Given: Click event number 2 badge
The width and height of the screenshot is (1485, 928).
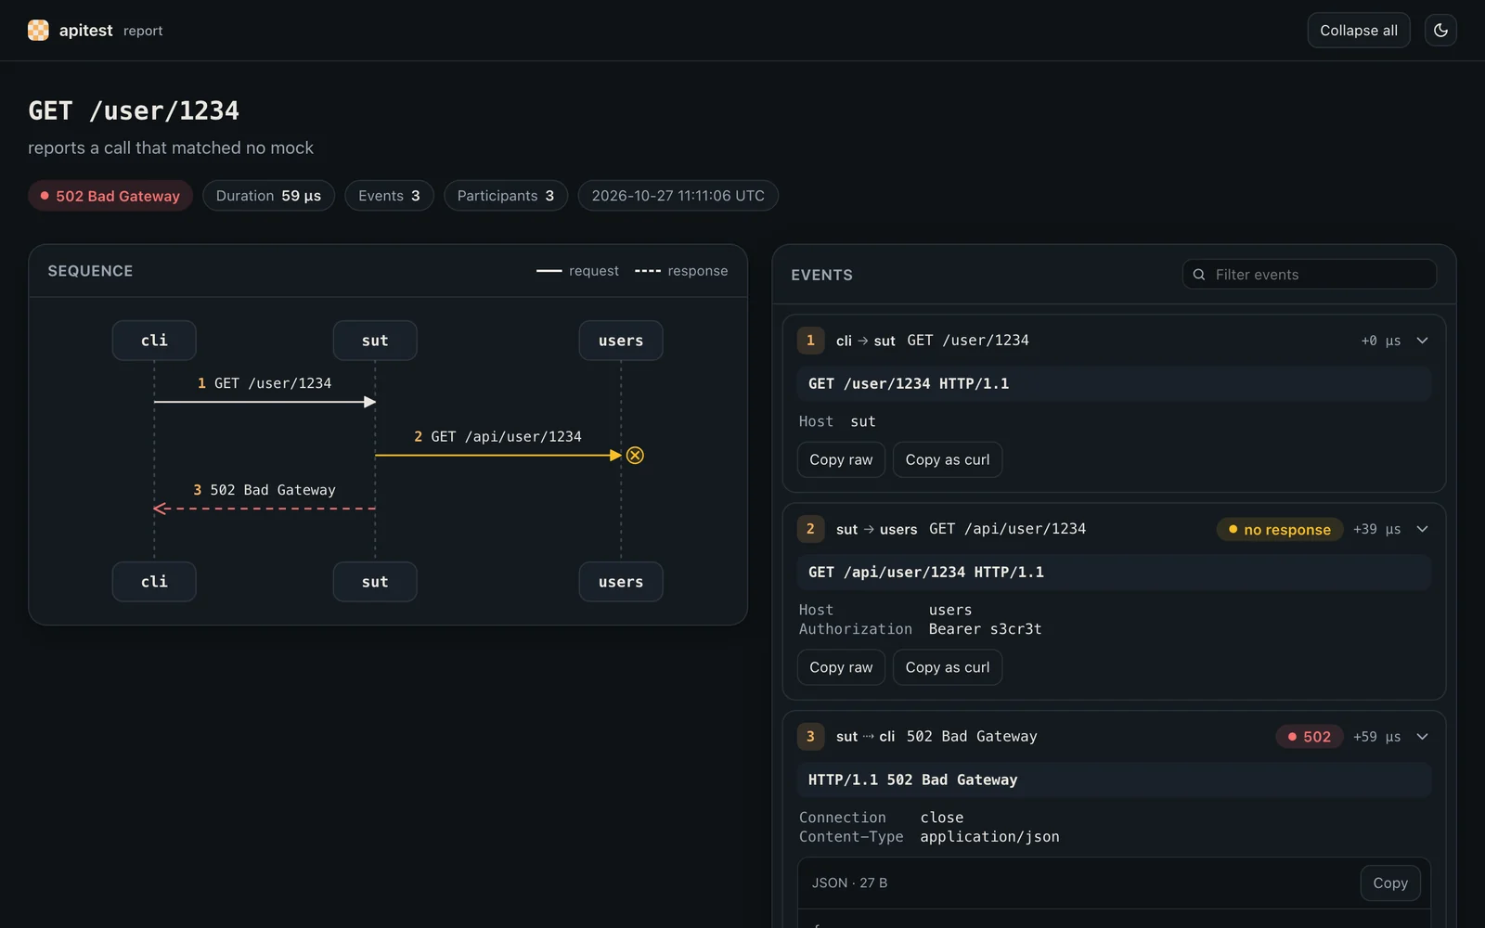Looking at the screenshot, I should [x=810, y=529].
